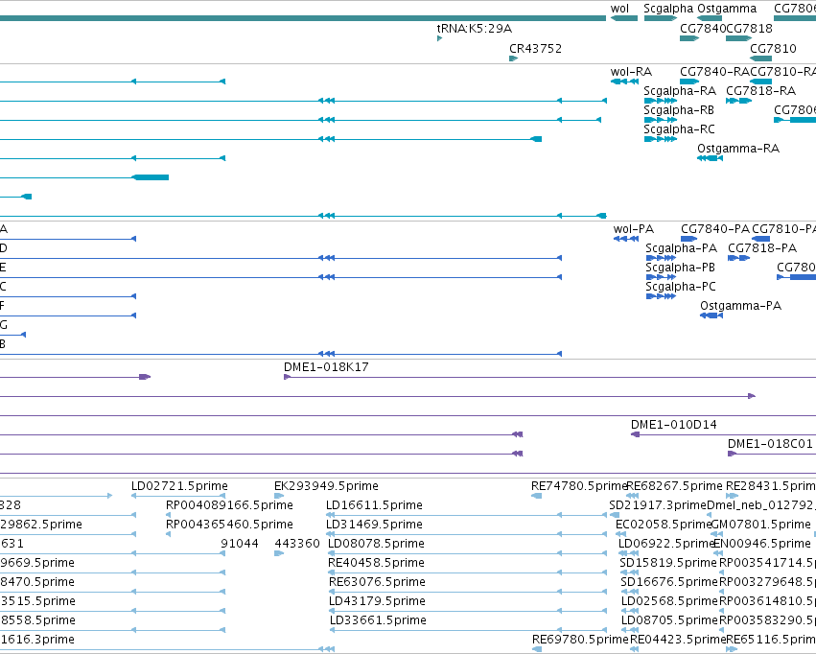Open the SD16676.5prime EST label

tap(669, 583)
